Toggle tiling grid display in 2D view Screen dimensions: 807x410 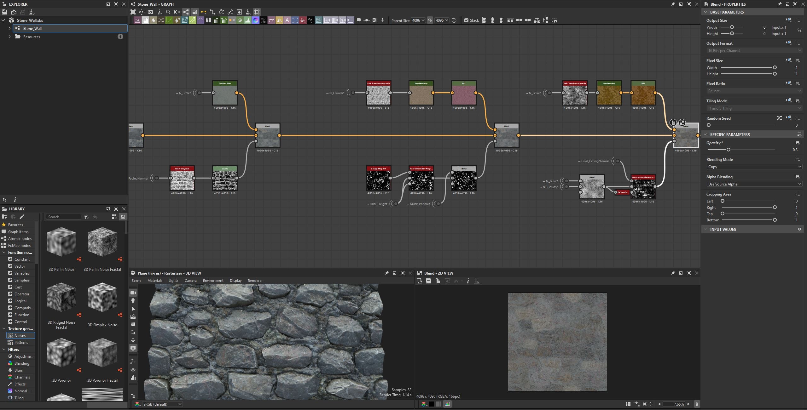(628, 404)
